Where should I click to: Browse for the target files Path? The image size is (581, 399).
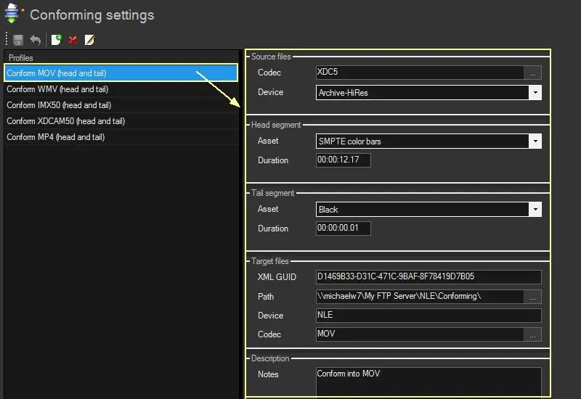(x=534, y=297)
